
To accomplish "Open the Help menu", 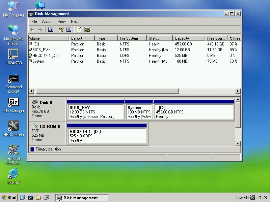I will [75, 22].
